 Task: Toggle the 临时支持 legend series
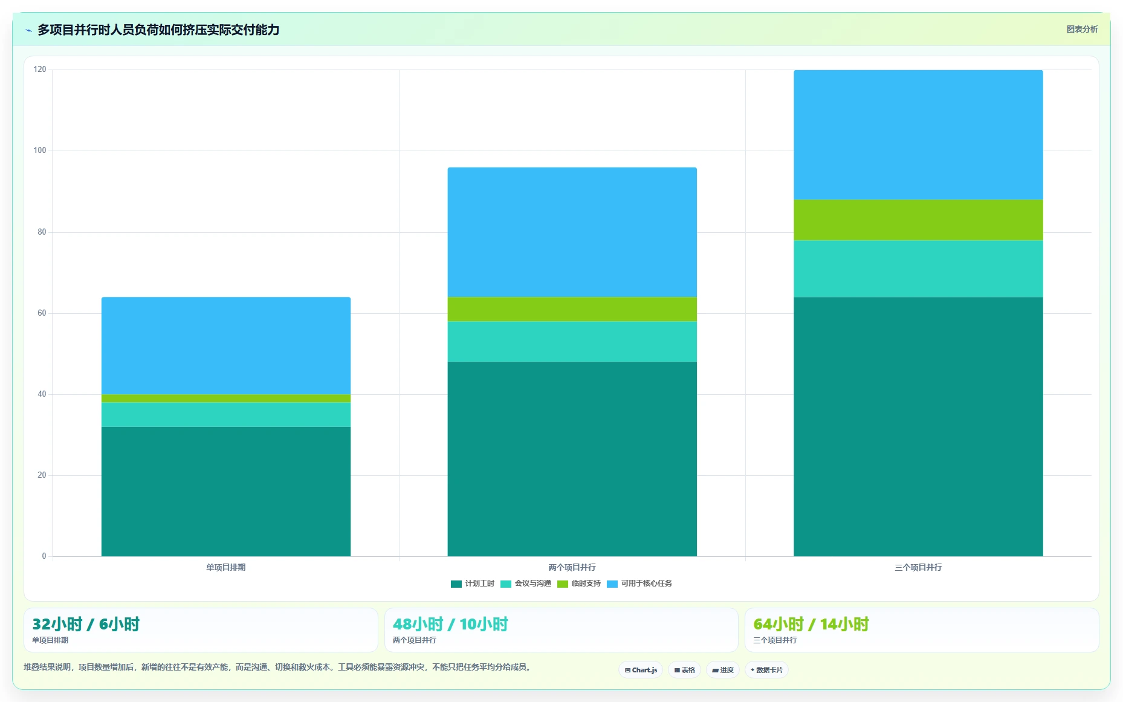579,583
